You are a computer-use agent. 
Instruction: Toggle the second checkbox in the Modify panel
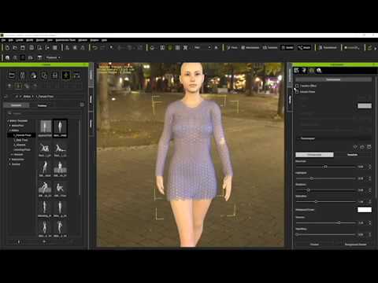pyautogui.click(x=297, y=92)
